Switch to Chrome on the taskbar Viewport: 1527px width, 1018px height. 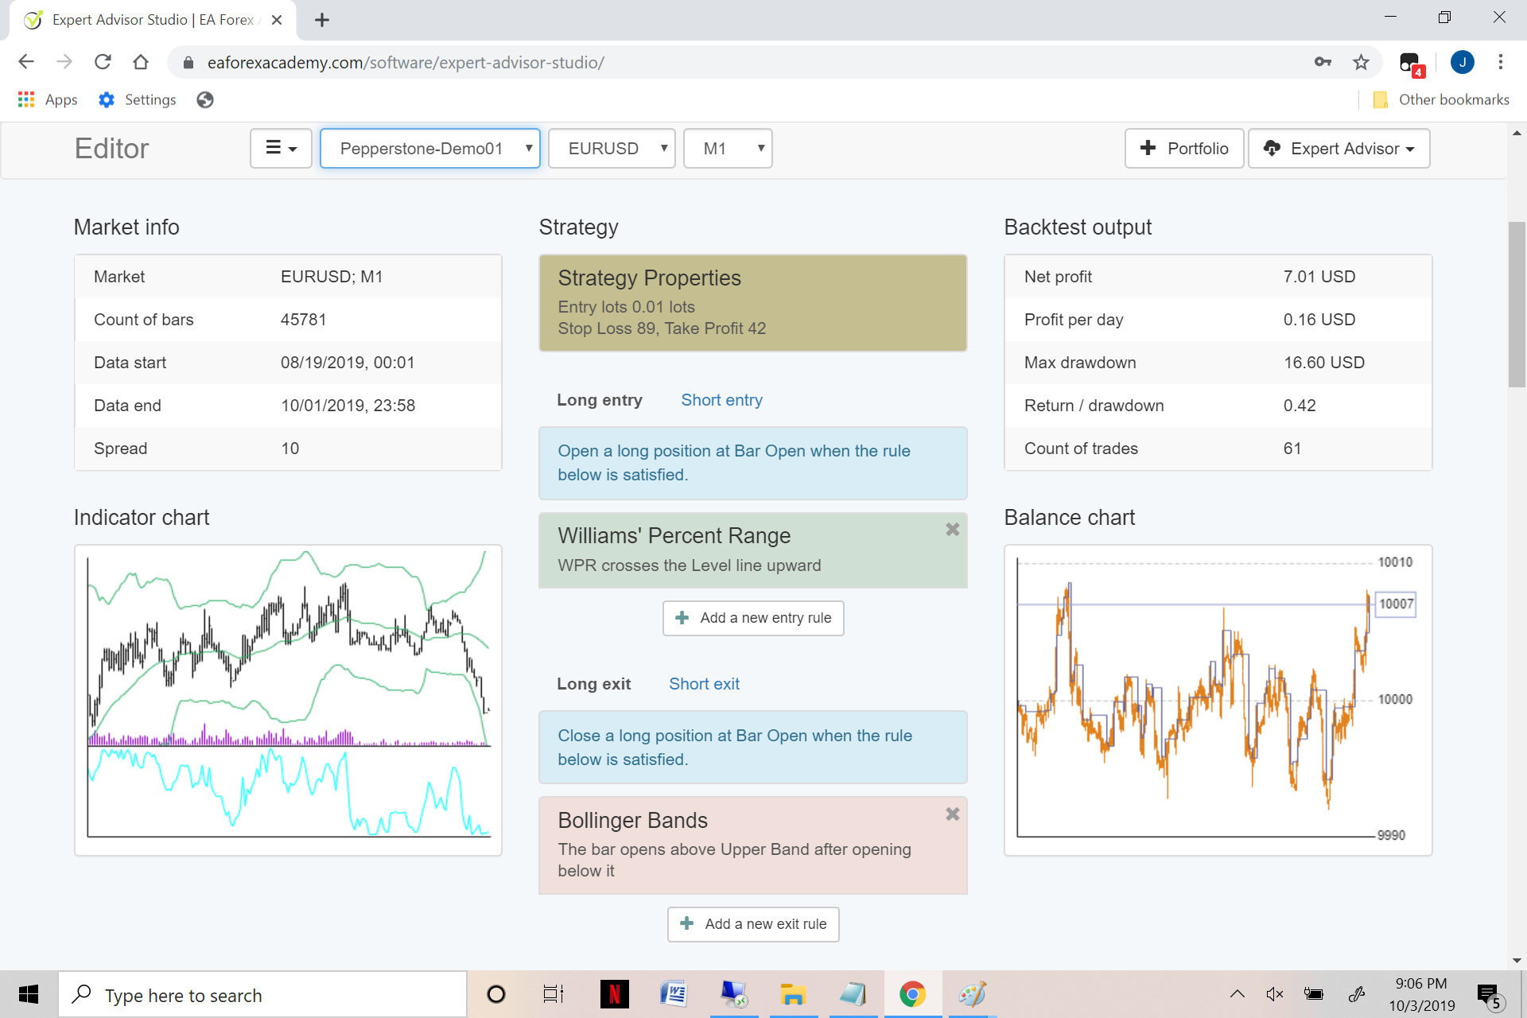click(912, 994)
